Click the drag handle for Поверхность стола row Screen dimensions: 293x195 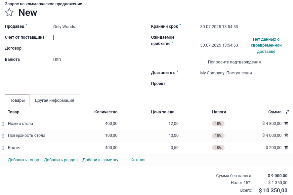tap(3, 136)
